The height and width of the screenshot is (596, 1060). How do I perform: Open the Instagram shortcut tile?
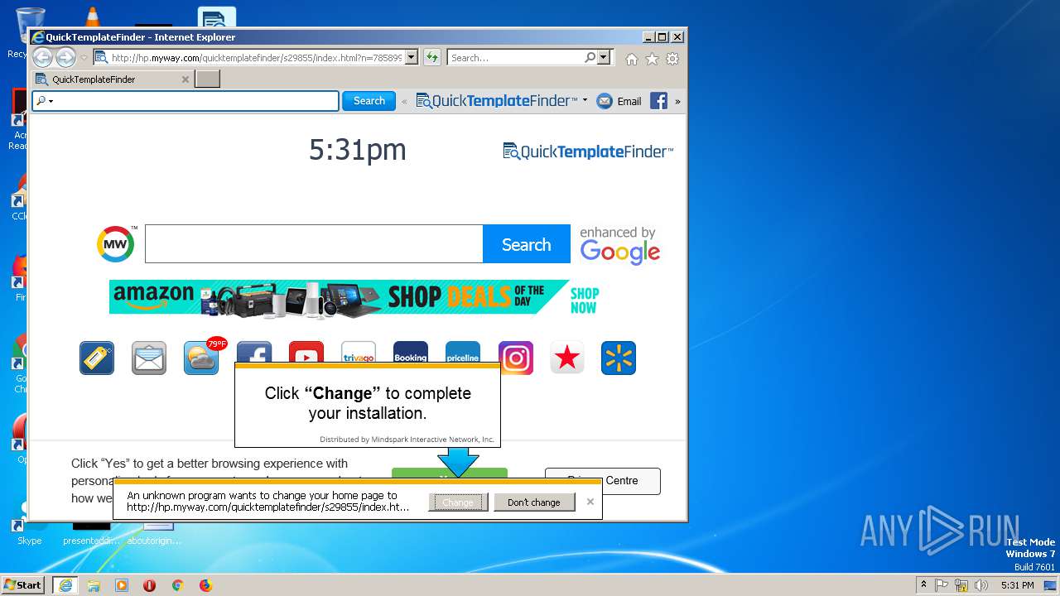pyautogui.click(x=516, y=358)
